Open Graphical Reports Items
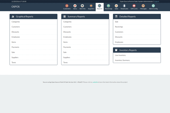 [x=33, y=42]
